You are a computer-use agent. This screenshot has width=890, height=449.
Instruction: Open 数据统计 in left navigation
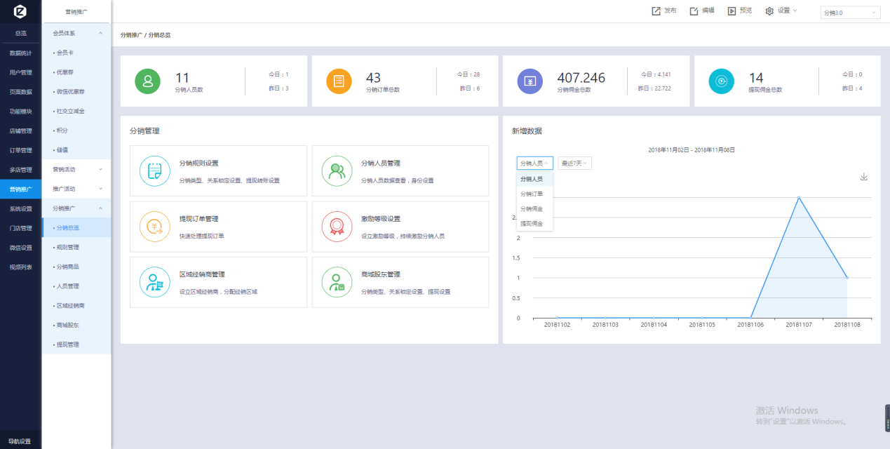click(20, 53)
